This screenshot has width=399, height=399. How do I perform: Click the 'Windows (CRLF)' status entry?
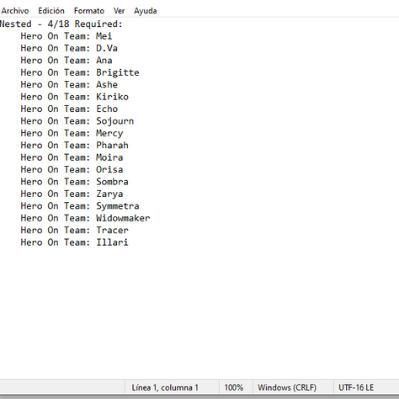[x=287, y=387]
